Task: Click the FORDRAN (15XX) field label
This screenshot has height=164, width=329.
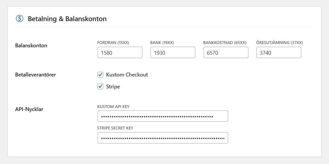Action: click(x=113, y=43)
